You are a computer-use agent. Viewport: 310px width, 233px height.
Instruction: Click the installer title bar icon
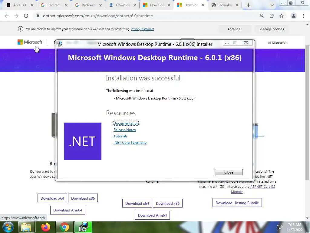click(60, 44)
